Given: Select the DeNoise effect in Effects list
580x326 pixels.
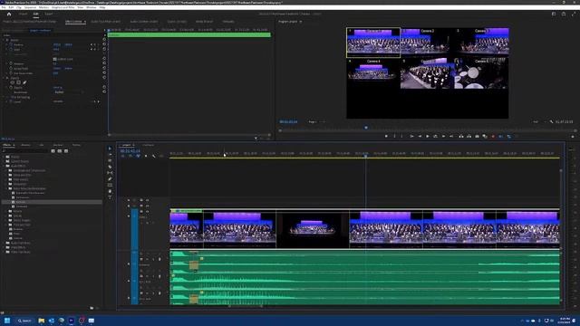Looking at the screenshot, I should tap(21, 202).
